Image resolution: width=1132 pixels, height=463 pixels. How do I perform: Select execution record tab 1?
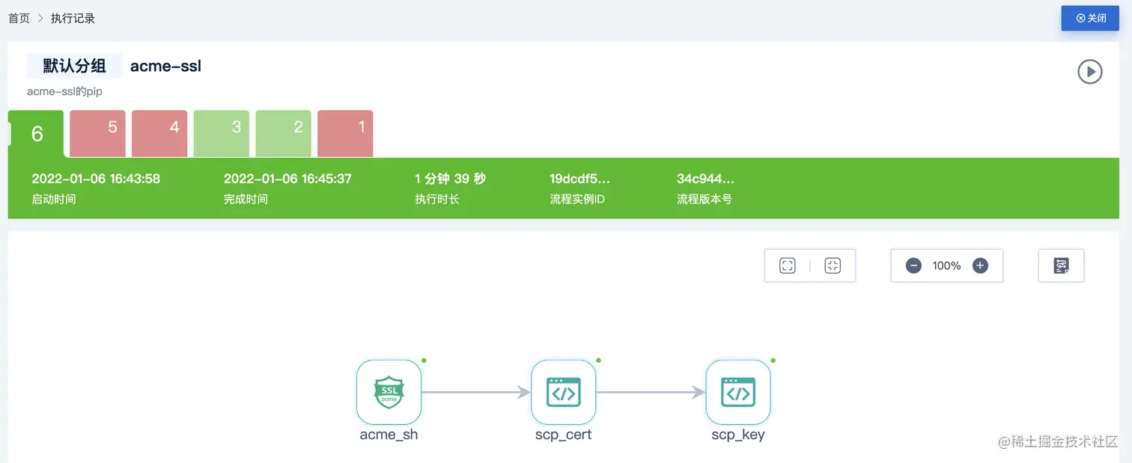pyautogui.click(x=345, y=134)
